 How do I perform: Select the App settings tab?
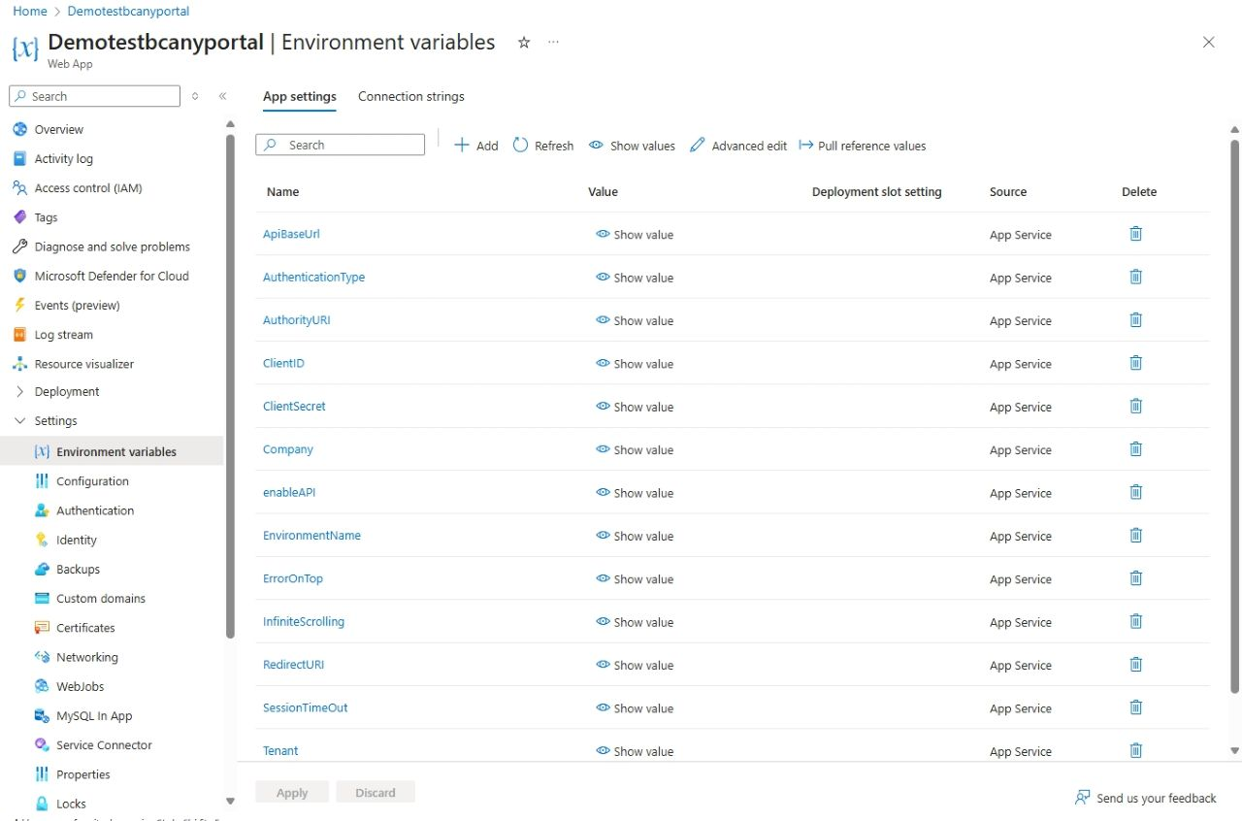coord(300,96)
